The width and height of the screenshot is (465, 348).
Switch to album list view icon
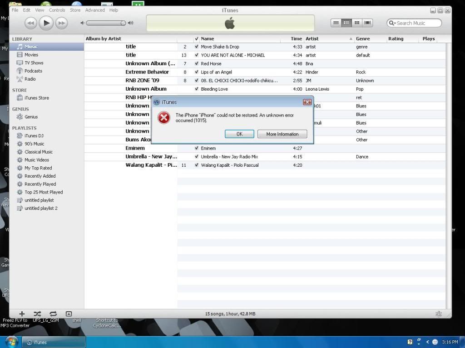[x=346, y=23]
